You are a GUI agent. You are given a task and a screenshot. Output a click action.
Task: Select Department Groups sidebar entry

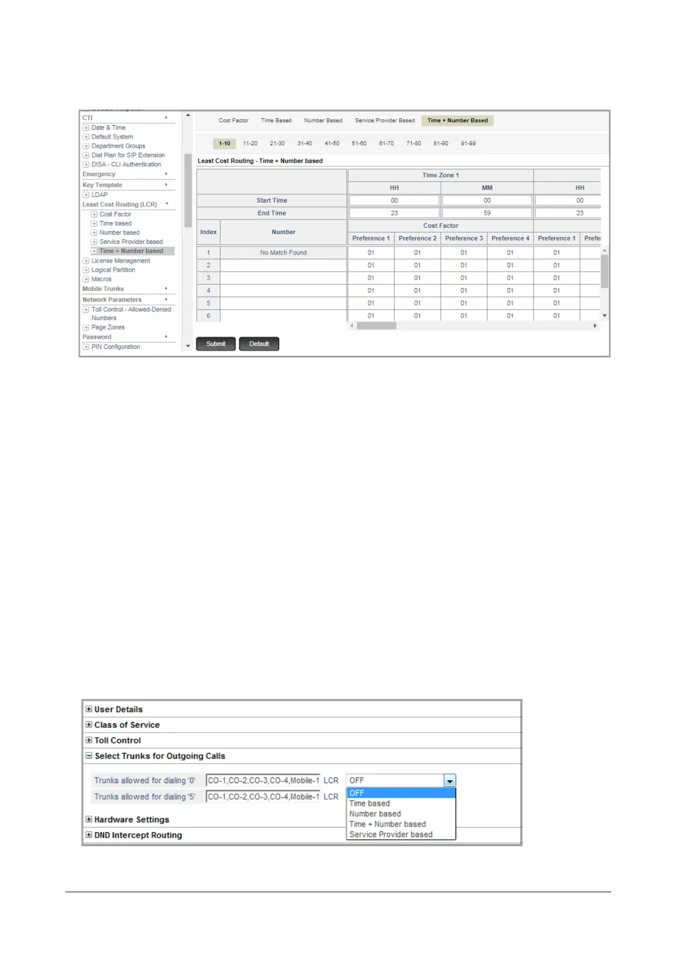click(x=118, y=146)
